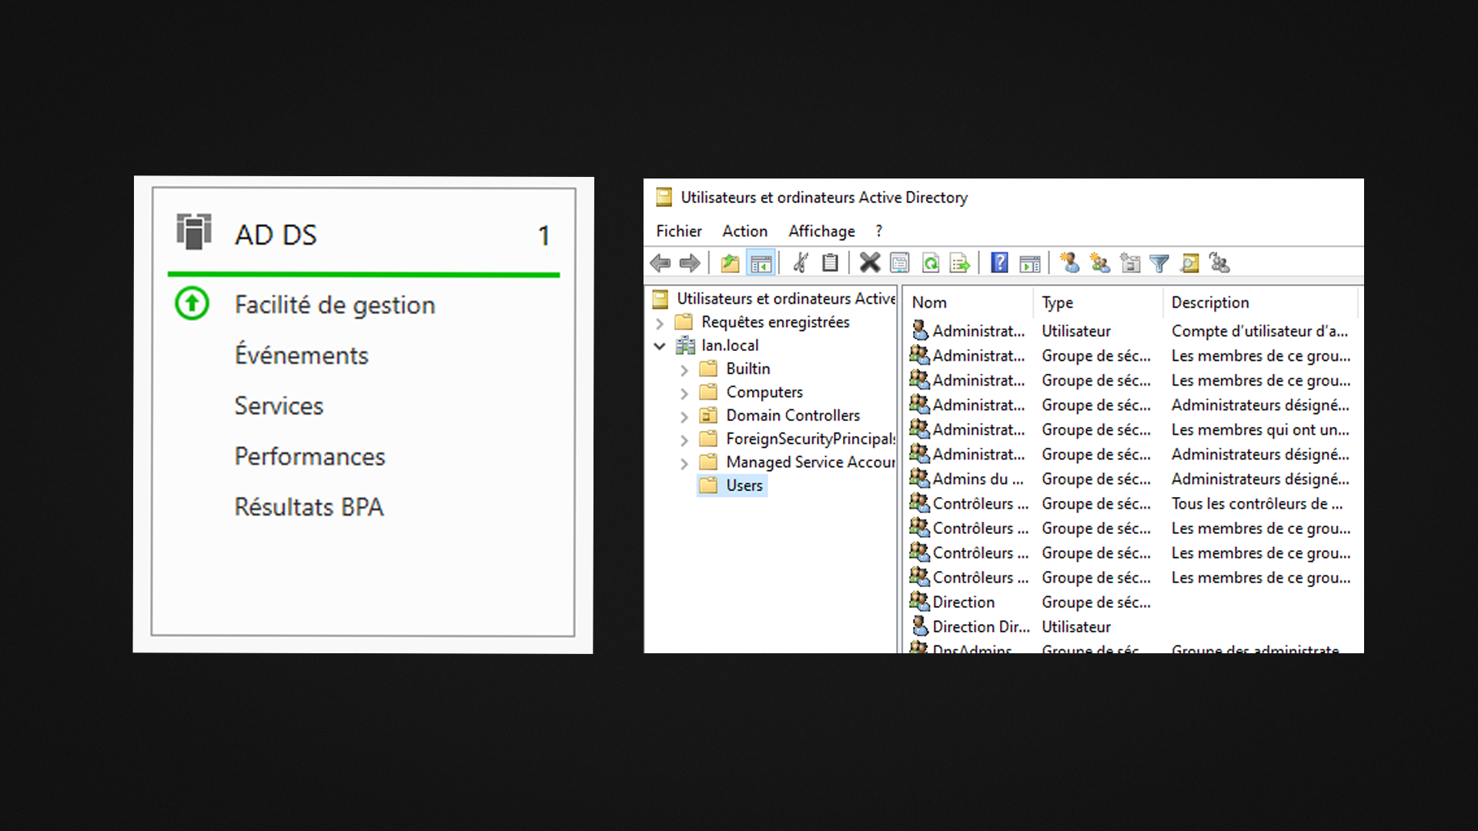Open filter options via the funnel icon
Screen dimensions: 1478x831
click(x=1159, y=263)
